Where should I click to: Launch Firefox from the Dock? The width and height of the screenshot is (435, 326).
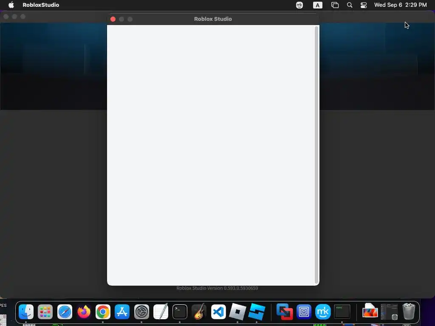84,312
